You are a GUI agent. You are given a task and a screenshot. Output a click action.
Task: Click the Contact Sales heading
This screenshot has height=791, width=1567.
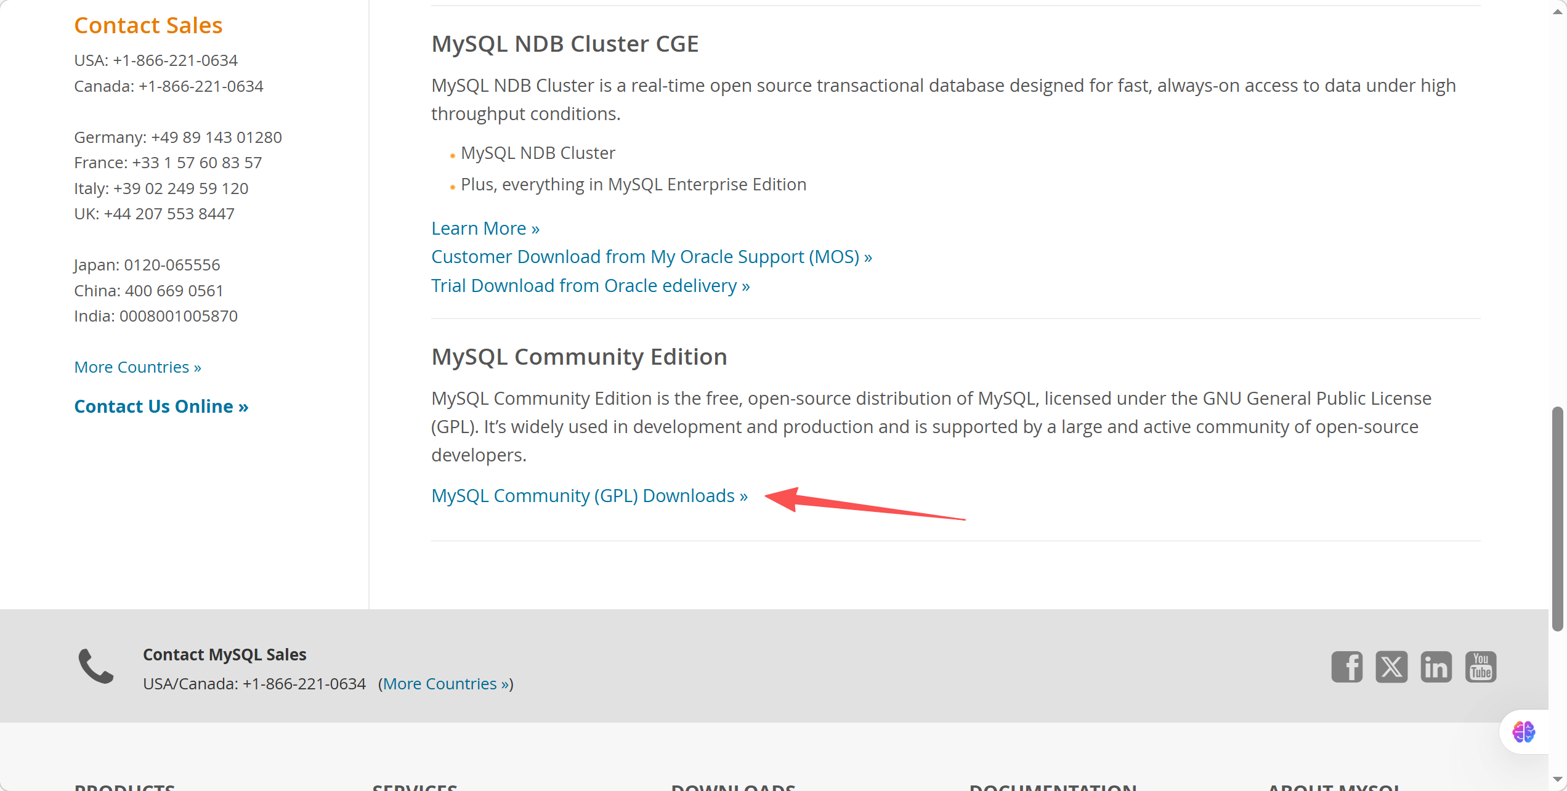(x=148, y=25)
